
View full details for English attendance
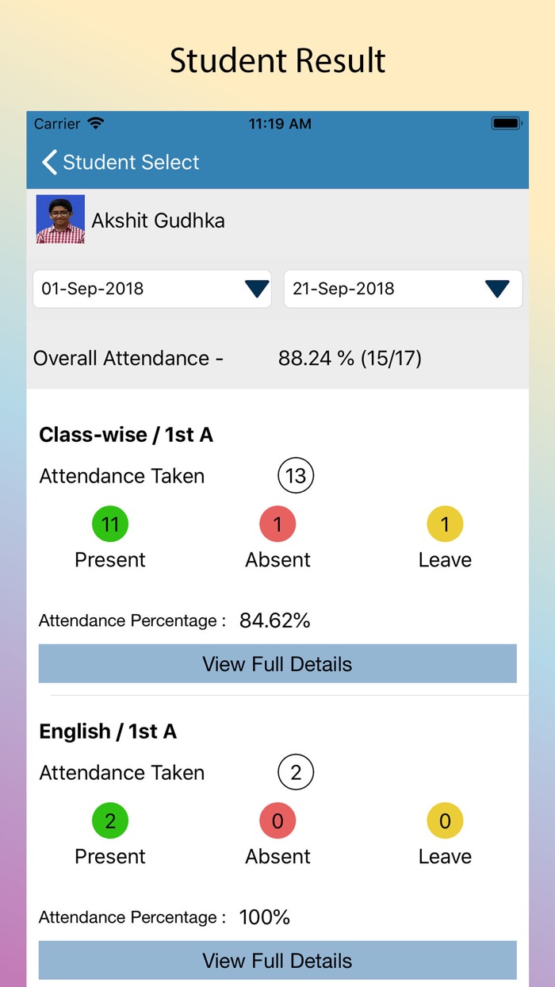coord(277,961)
